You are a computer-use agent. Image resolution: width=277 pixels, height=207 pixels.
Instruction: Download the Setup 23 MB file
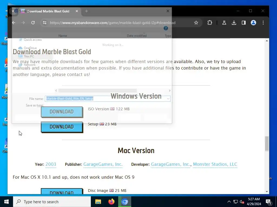click(62, 127)
